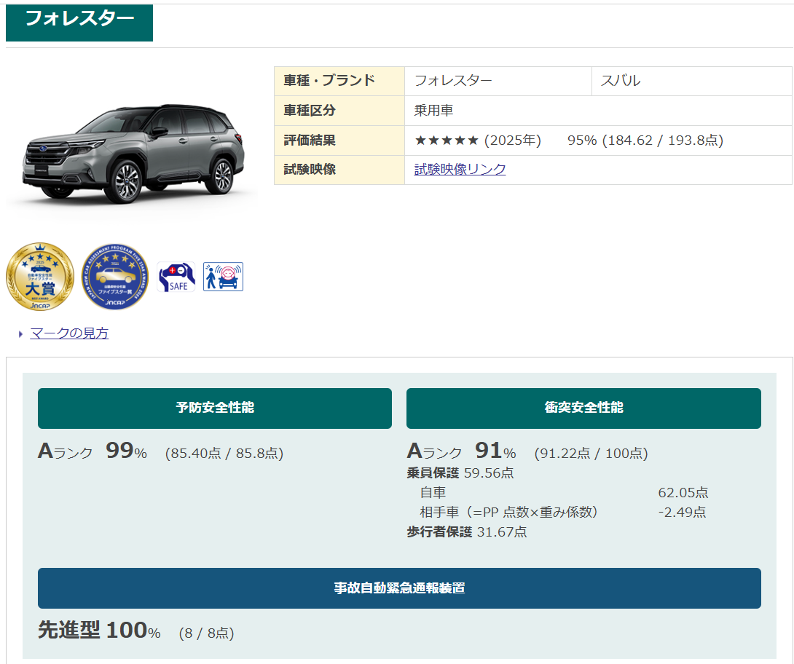794x664 pixels.
Task: Click the blue JNCAP Five Star Award badge
Action: coord(115,277)
